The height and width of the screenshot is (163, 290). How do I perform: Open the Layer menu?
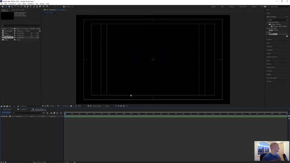19,4
